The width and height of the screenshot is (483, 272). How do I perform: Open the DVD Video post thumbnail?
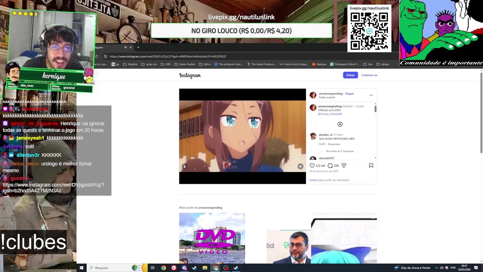click(212, 238)
